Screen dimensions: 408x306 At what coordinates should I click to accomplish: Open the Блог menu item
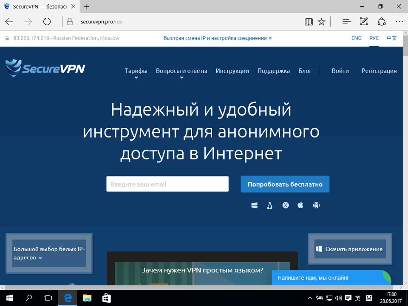pyautogui.click(x=305, y=71)
